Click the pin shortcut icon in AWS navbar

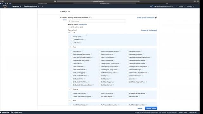42,6
